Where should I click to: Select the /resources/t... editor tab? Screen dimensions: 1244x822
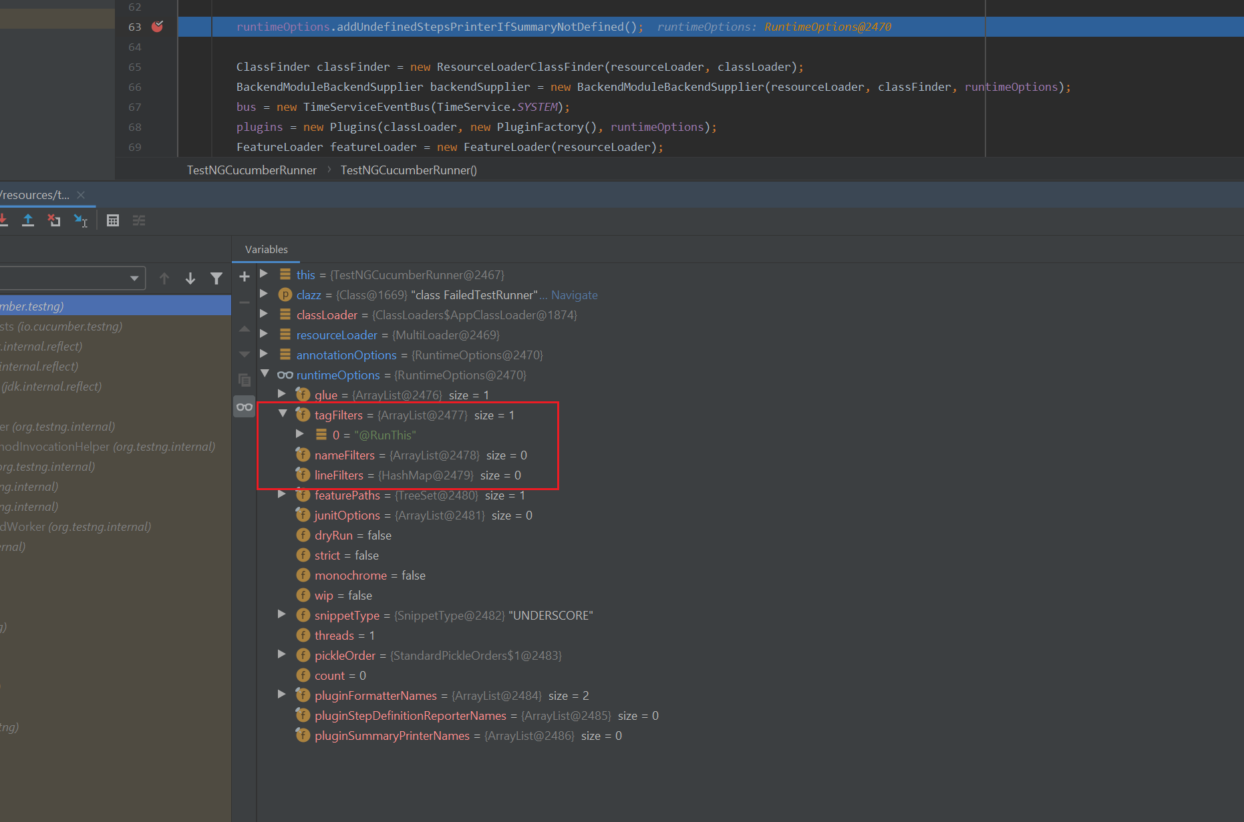pos(35,194)
